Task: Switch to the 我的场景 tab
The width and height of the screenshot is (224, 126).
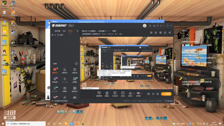Action: click(x=57, y=31)
